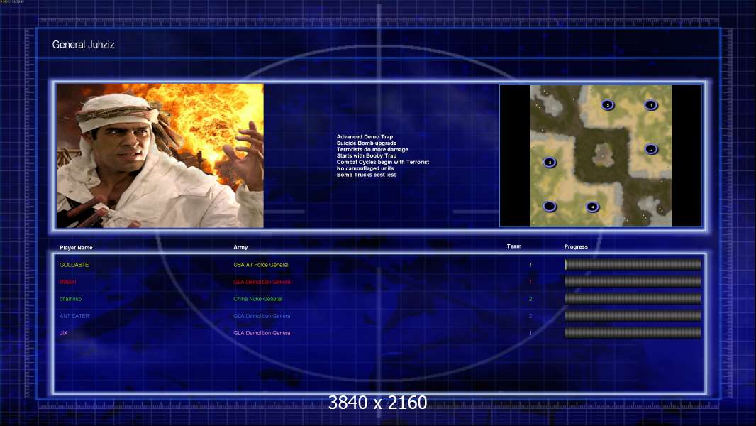
Task: Click start position marker 1 on map
Action: [x=651, y=104]
